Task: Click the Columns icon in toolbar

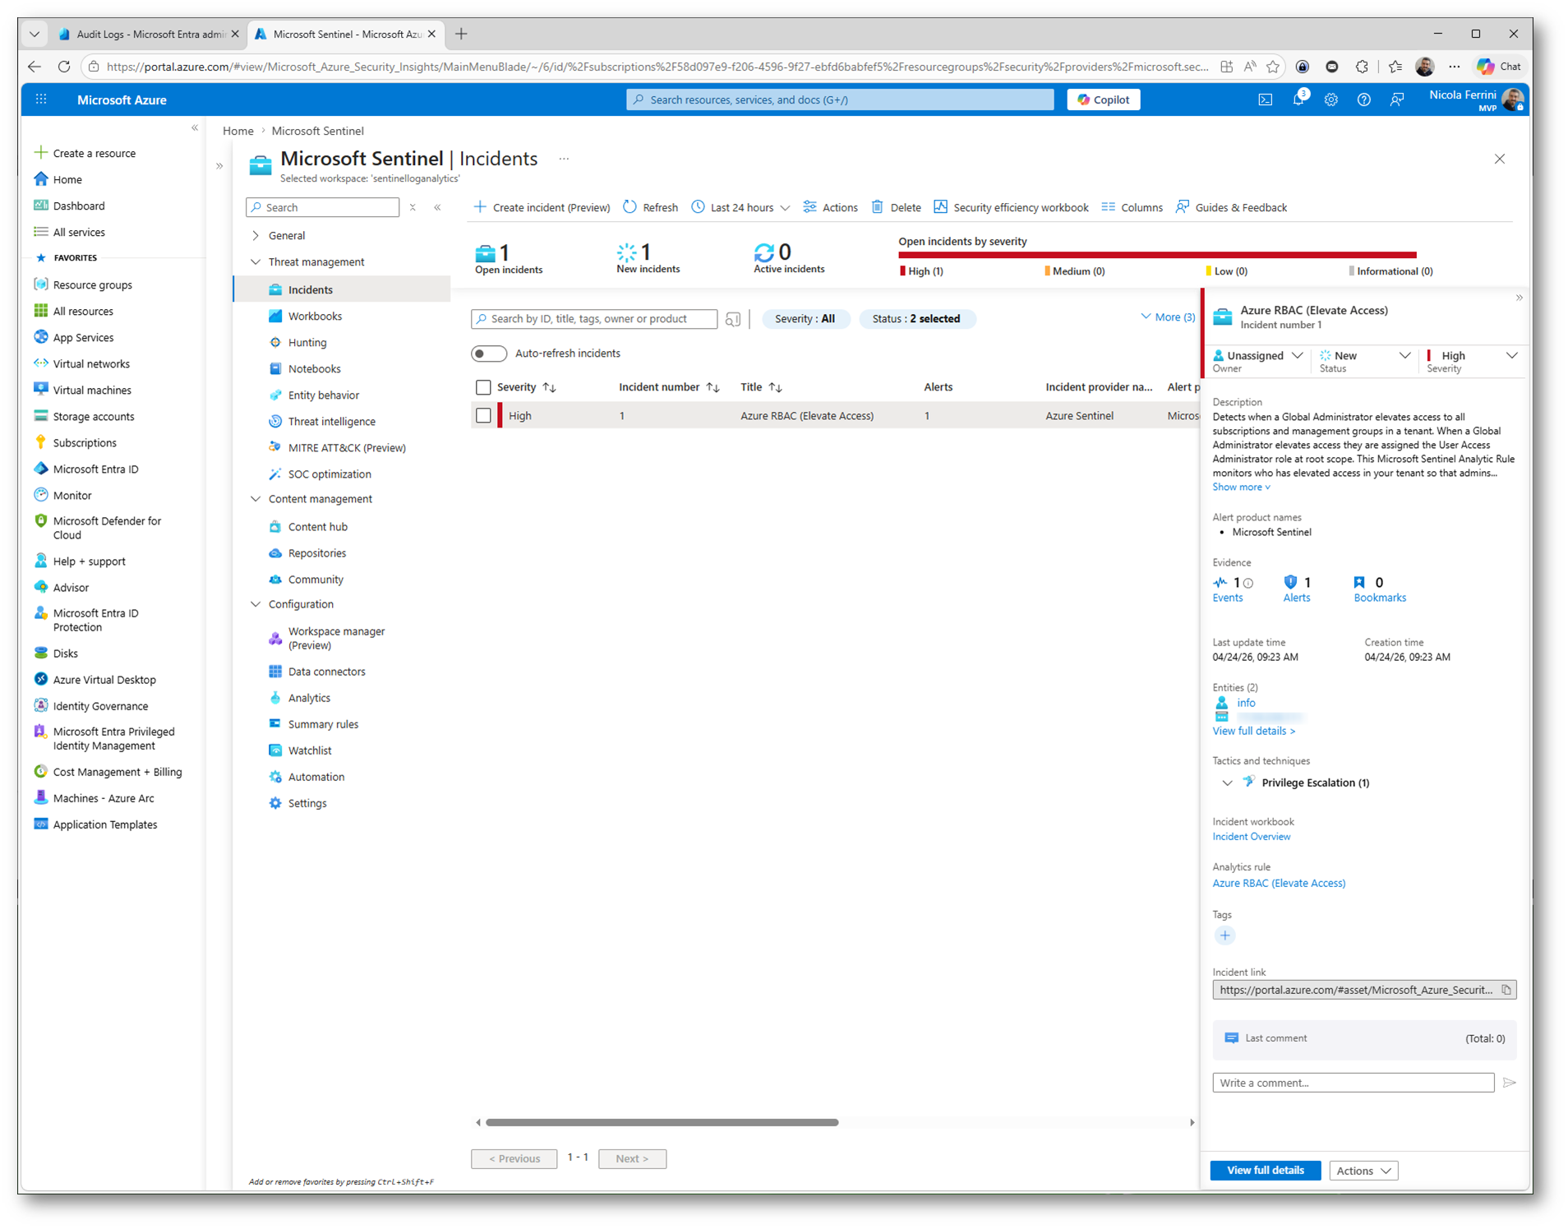Action: click(1109, 207)
